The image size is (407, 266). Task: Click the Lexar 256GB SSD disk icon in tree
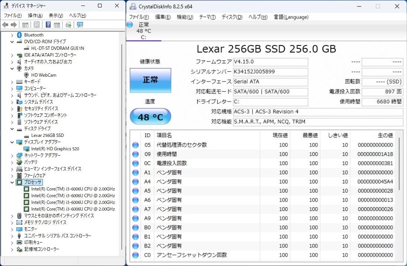pyautogui.click(x=26, y=135)
